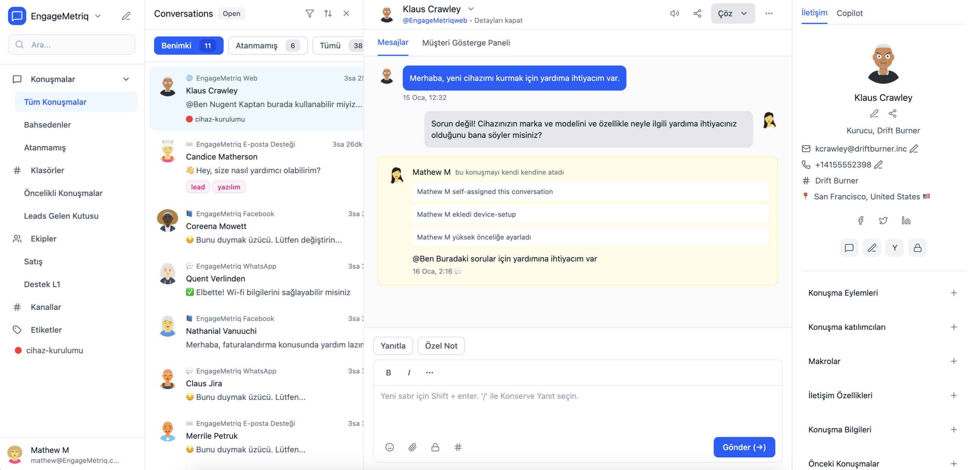971x470 pixels.
Task: Switch to the Müşteri Gösterge Paneli tab
Action: pos(466,43)
